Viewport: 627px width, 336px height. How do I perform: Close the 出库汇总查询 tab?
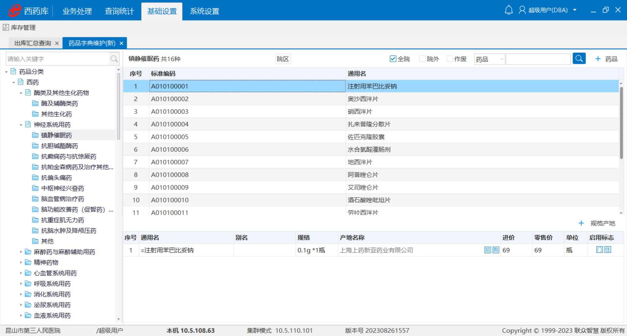pos(57,43)
